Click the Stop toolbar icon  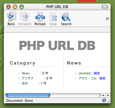pyautogui.click(x=53, y=17)
